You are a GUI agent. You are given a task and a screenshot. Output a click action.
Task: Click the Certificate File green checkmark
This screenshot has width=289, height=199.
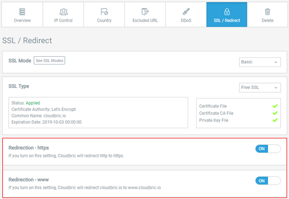click(275, 106)
